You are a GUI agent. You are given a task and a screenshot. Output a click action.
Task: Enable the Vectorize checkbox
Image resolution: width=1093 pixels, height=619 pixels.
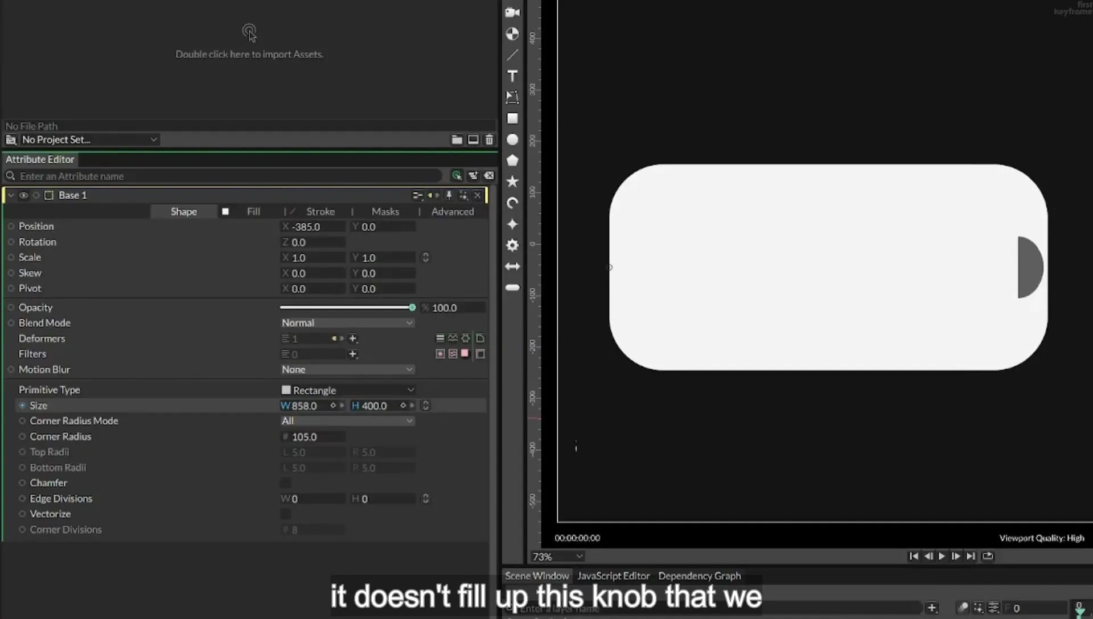click(x=285, y=514)
